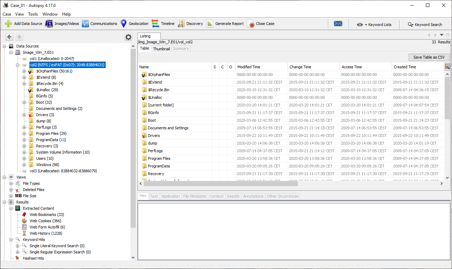Select vol1 Unallocated in the tree
The image size is (452, 269).
click(52, 59)
